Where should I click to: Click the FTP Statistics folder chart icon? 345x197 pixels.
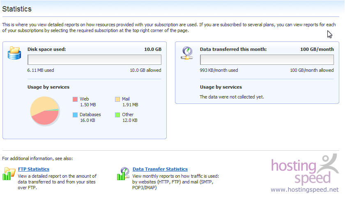click(x=9, y=174)
